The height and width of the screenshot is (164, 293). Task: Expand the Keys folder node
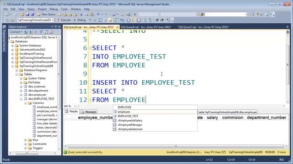point(26,140)
